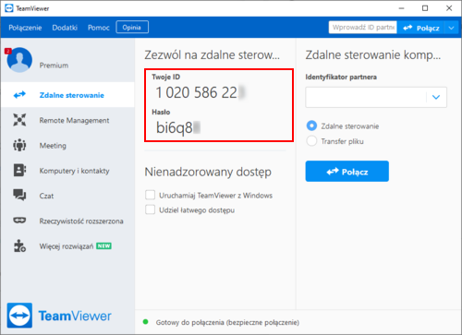Select the Zdalne sterowanie radio button
Viewport: 462px width, 335px height.
[x=311, y=126]
